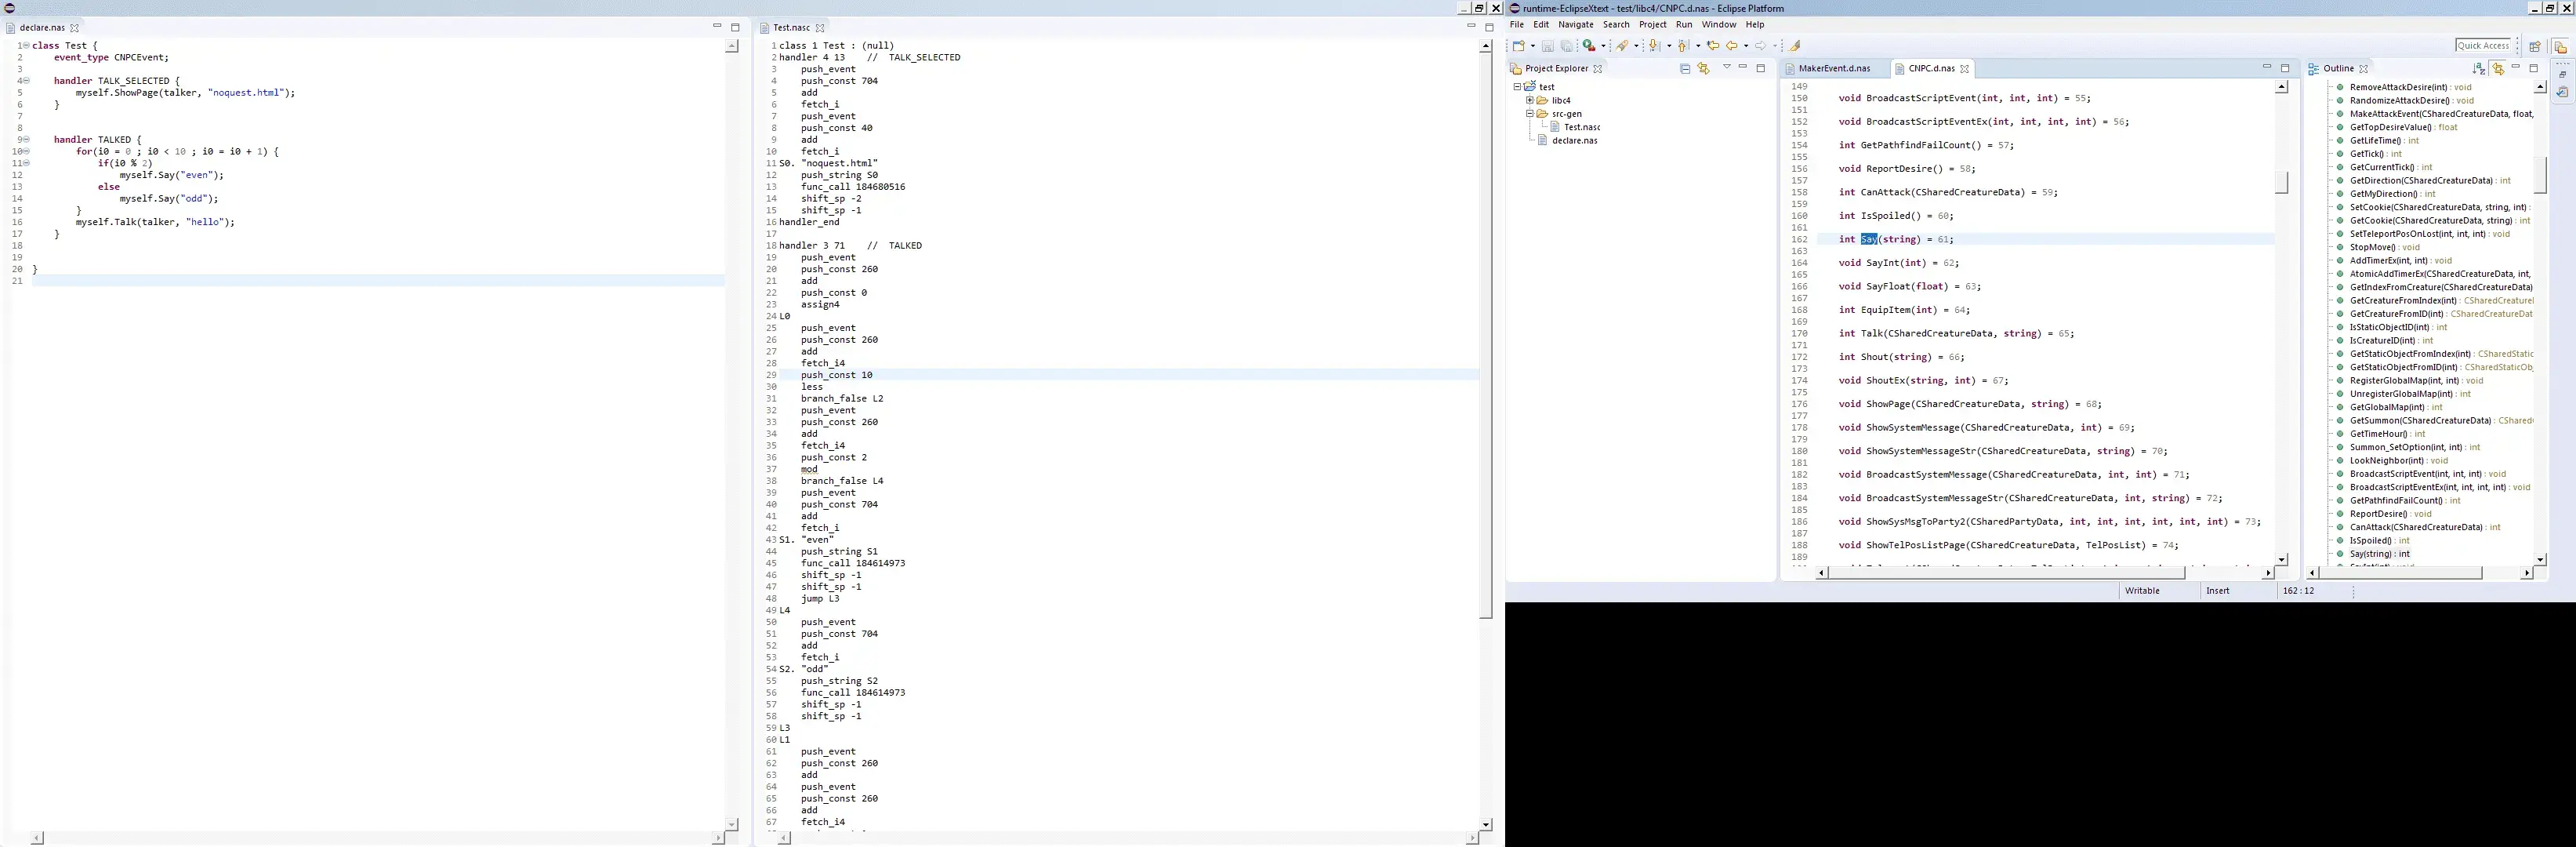Toggle Link with Editor in Outline view
Viewport: 2576px width, 847px height.
2498,69
